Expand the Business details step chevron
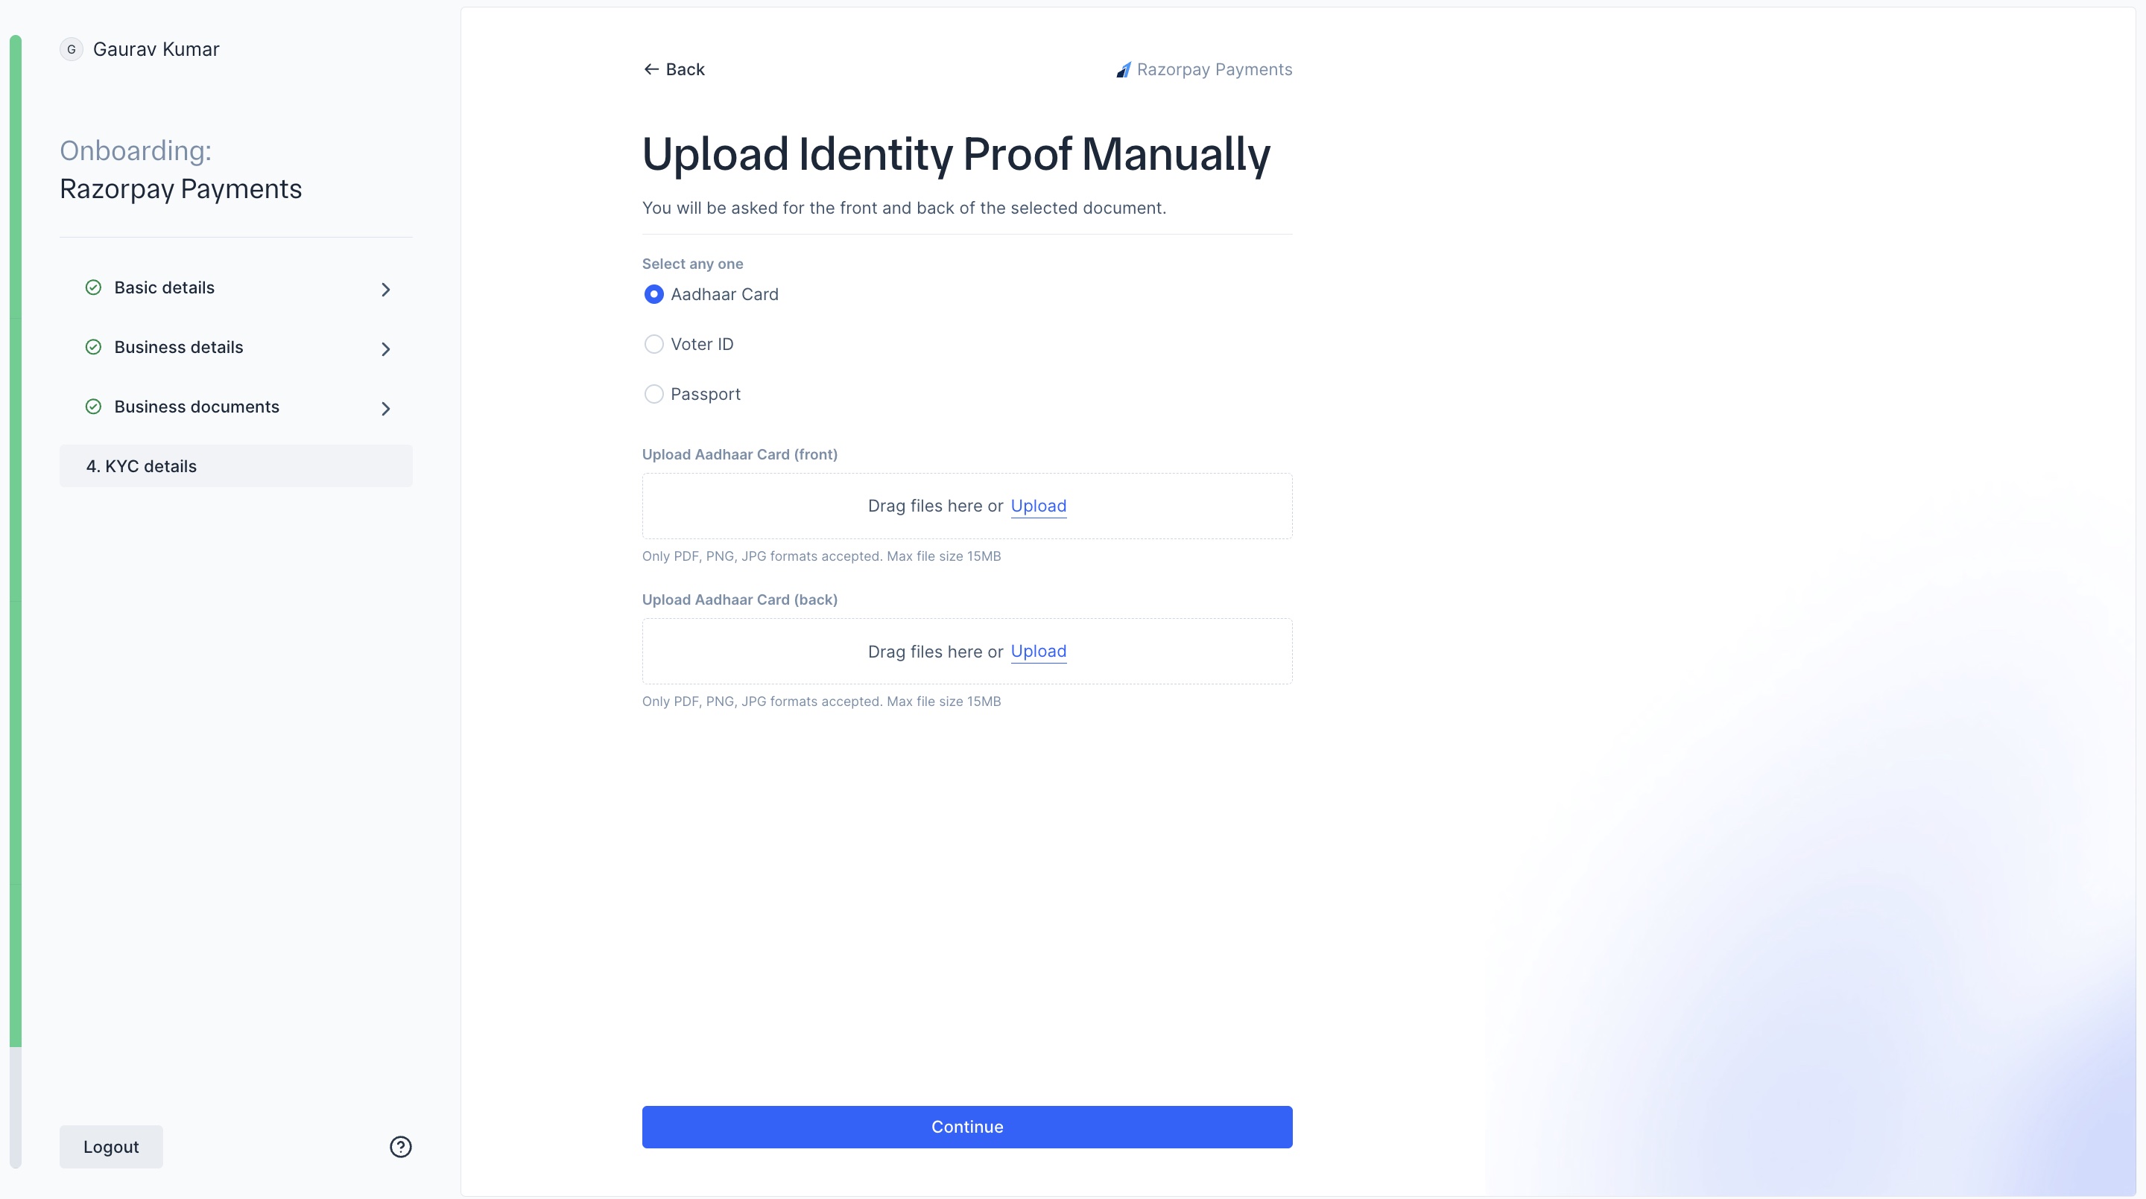This screenshot has width=2146, height=1199. (385, 349)
